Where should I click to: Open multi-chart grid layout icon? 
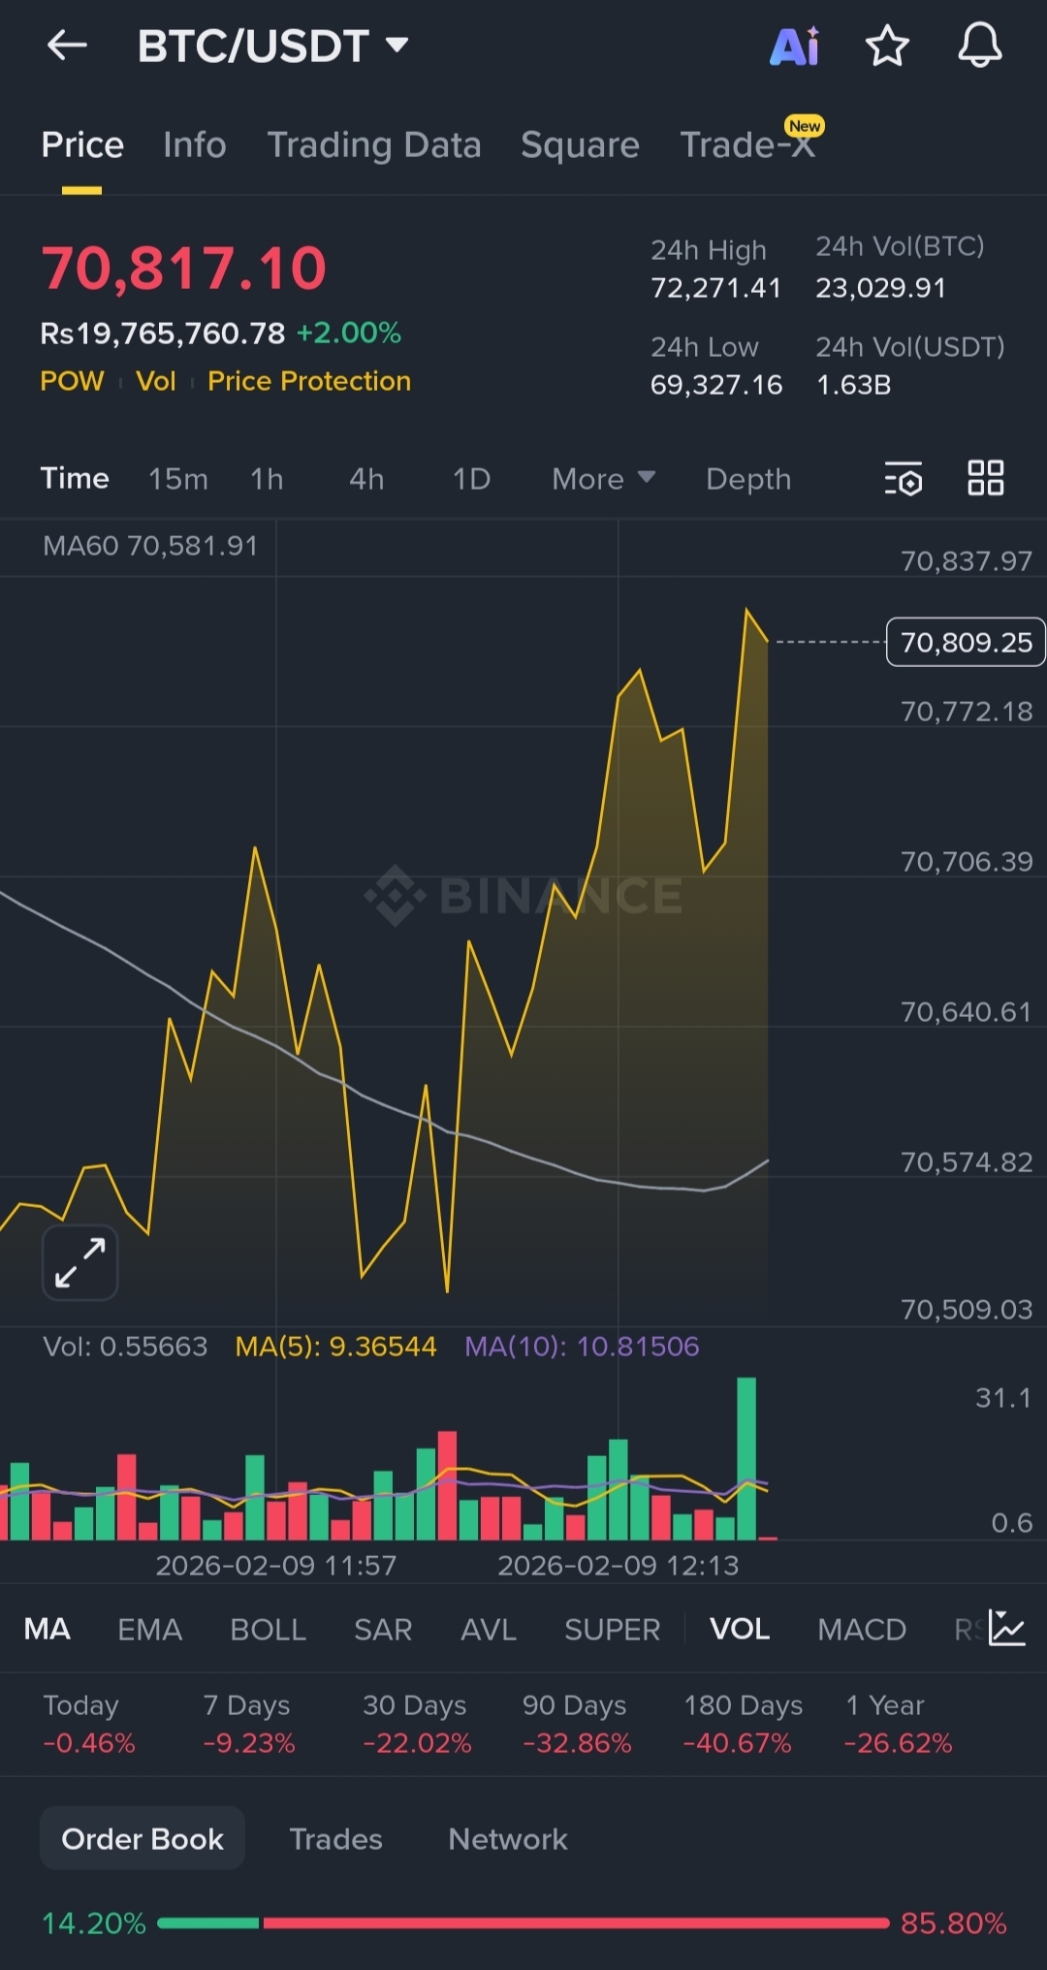tap(986, 478)
